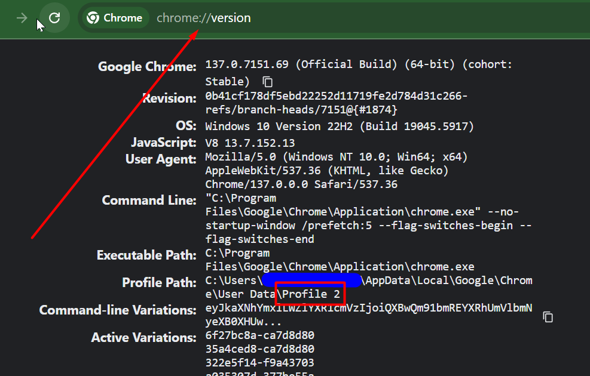Select active variation 35a4ced8-ca7d8d80
Viewport: 590px width, 376px height.
259,349
